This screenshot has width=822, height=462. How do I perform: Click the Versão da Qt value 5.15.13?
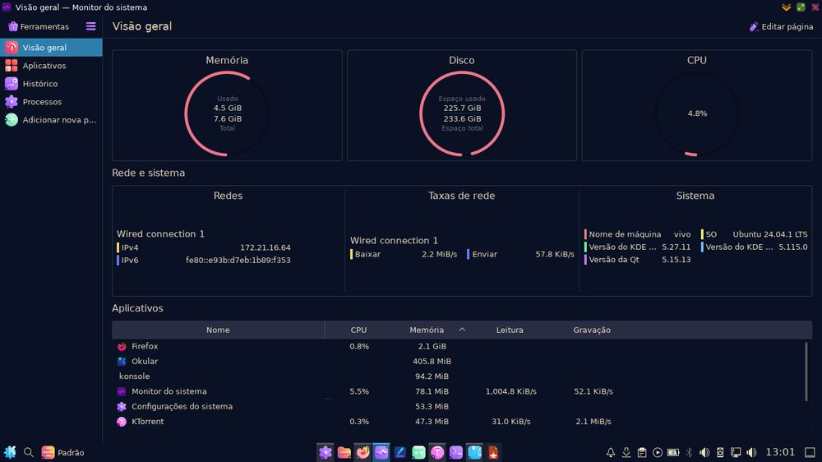(677, 260)
